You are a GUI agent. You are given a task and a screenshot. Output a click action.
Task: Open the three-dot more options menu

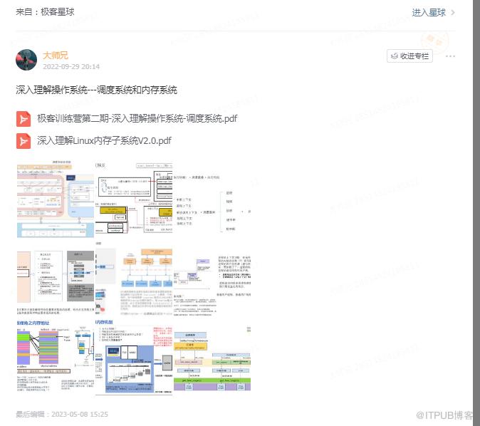(x=450, y=56)
